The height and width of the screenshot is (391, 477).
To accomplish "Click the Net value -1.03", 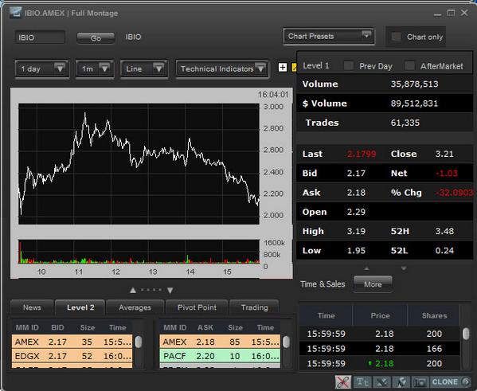I will (x=447, y=174).
